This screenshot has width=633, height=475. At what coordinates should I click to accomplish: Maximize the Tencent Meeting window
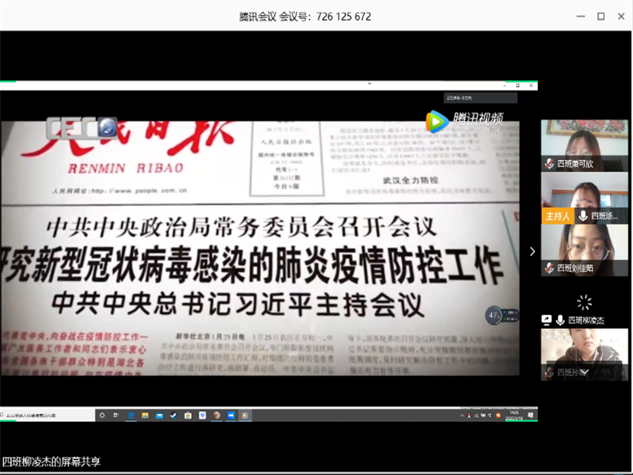[x=601, y=16]
